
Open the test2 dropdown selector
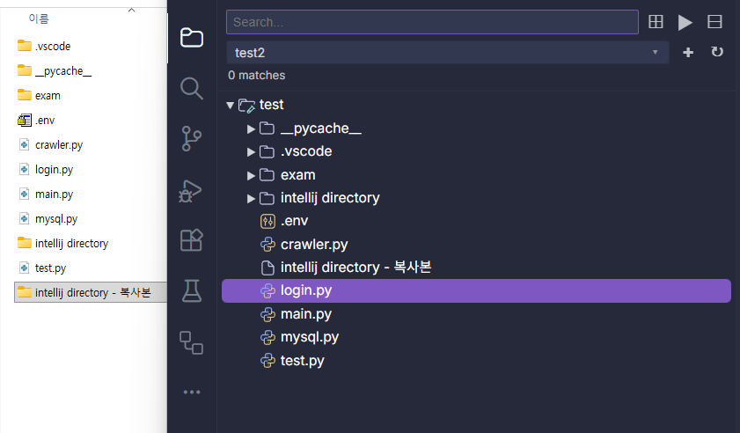point(447,53)
